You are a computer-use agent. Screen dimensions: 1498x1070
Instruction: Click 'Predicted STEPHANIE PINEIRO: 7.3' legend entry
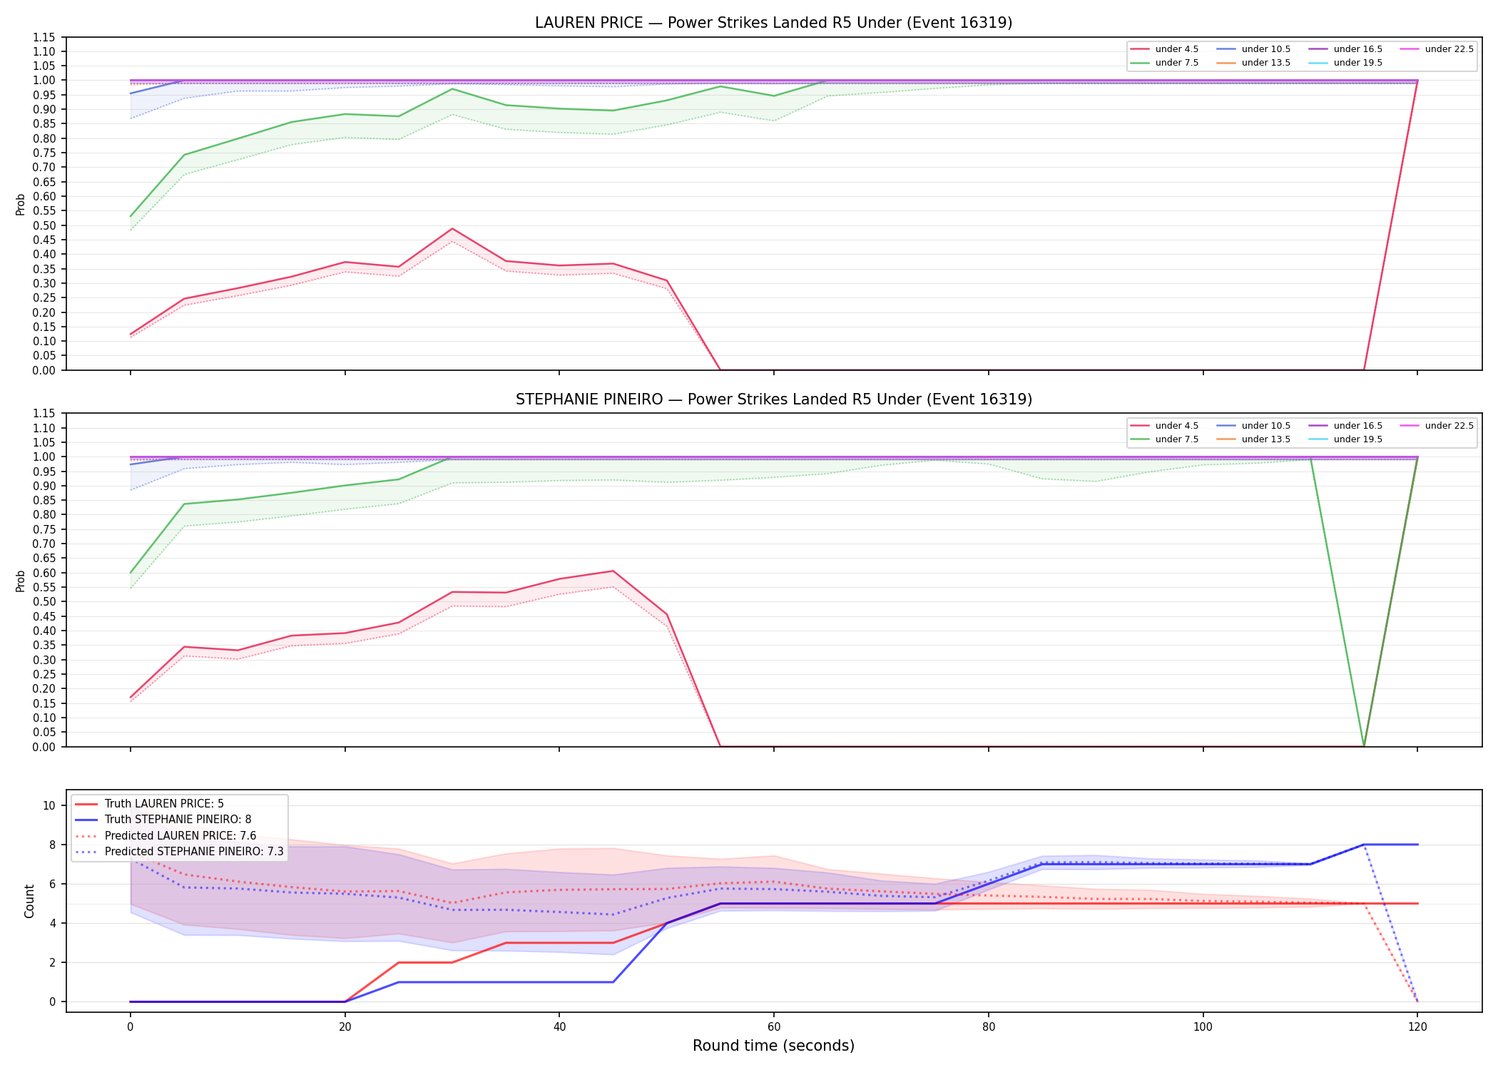(x=179, y=852)
